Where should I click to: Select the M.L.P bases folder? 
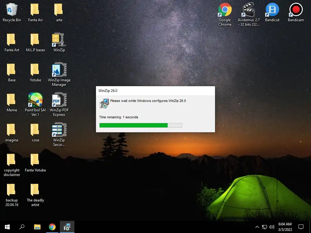tap(35, 42)
